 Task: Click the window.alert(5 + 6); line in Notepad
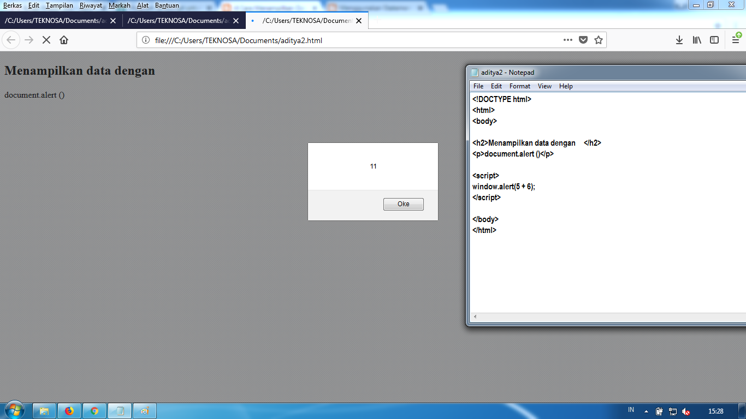(x=504, y=187)
